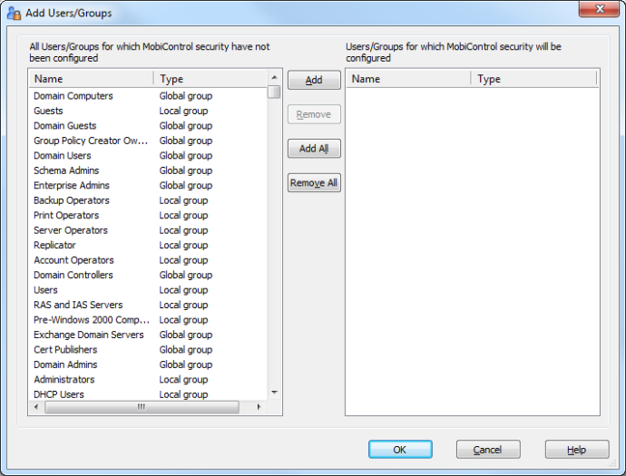Select the Schema Admins row
This screenshot has width=626, height=476.
pos(148,170)
